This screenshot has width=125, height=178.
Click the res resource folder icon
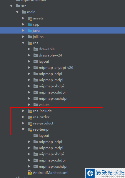point(30,43)
